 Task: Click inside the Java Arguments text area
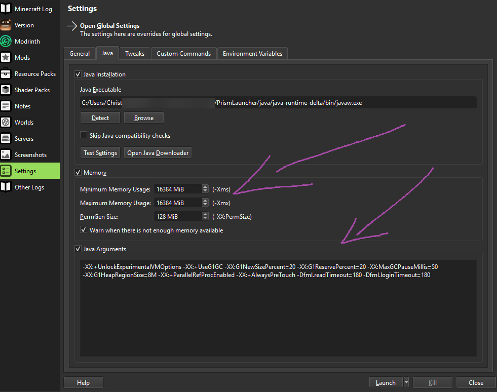click(x=278, y=308)
